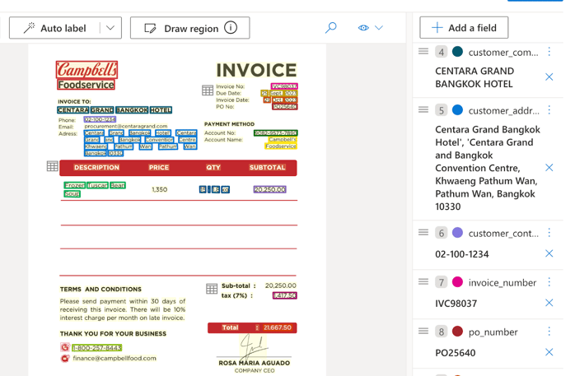Click the pink color dot for invoice_number
575x376 pixels.
click(x=457, y=282)
